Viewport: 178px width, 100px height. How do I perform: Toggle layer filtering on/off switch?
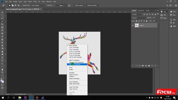(158, 14)
